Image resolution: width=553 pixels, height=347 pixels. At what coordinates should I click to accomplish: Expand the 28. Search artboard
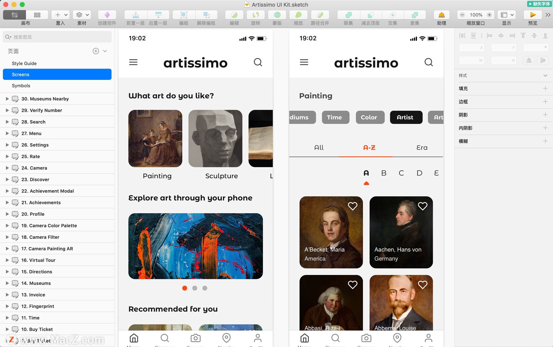[7, 122]
